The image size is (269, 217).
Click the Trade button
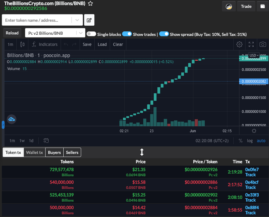point(246,6)
